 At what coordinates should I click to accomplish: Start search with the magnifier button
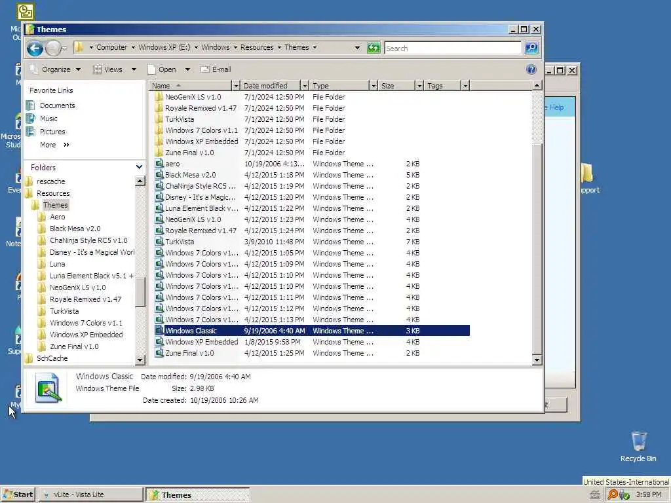pyautogui.click(x=531, y=48)
